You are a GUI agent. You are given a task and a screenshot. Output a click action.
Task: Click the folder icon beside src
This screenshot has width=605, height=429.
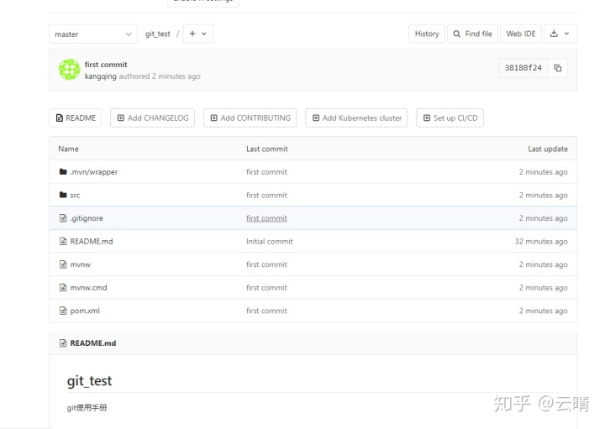(63, 195)
